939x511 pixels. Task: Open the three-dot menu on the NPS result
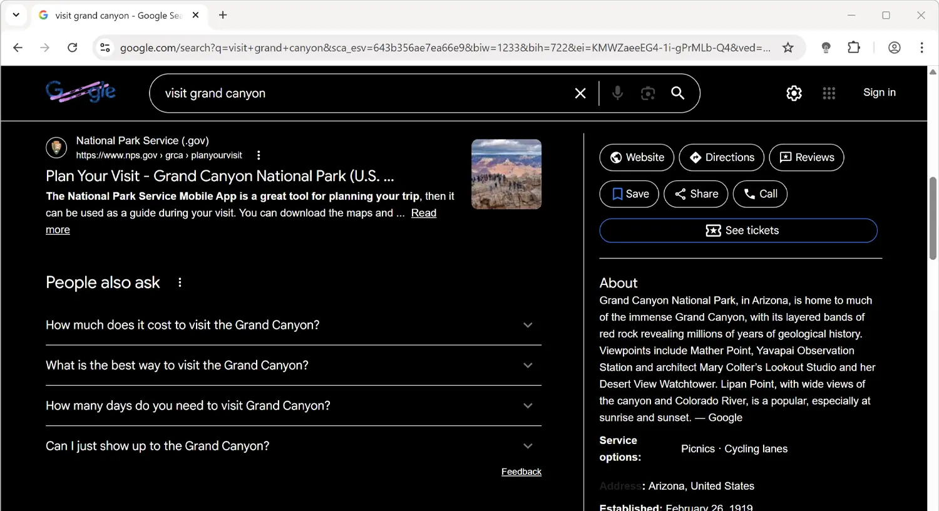(x=259, y=155)
